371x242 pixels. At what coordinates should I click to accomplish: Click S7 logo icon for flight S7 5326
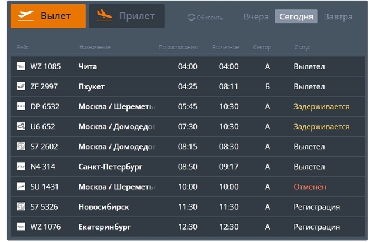click(21, 207)
